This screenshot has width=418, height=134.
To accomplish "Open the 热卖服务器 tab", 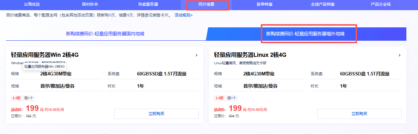I will pyautogui.click(x=148, y=5).
